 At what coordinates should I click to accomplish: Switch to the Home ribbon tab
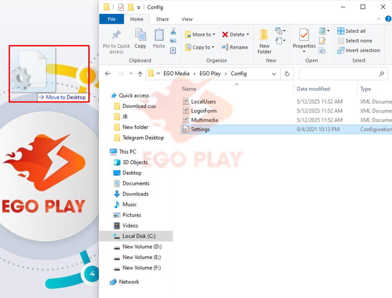[x=137, y=19]
